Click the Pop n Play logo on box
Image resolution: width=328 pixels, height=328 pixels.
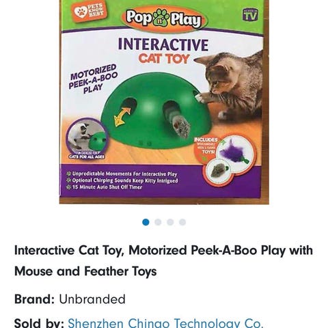tap(164, 19)
